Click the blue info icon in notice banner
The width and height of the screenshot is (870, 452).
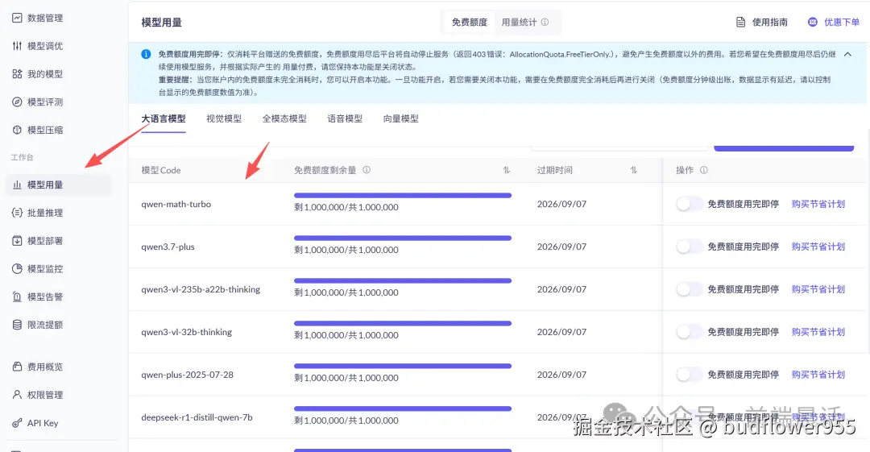[146, 54]
